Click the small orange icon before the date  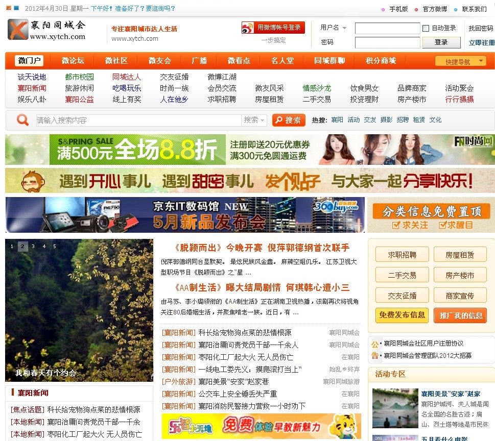coord(8,8)
